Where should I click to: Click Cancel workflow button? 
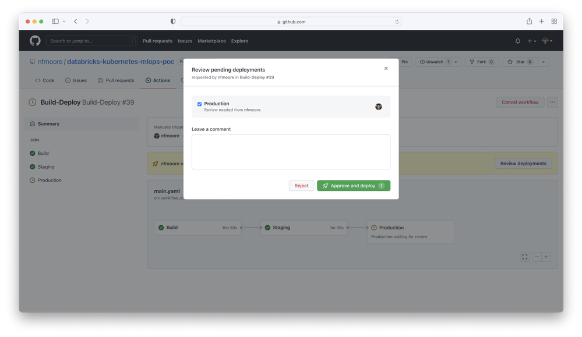(520, 102)
